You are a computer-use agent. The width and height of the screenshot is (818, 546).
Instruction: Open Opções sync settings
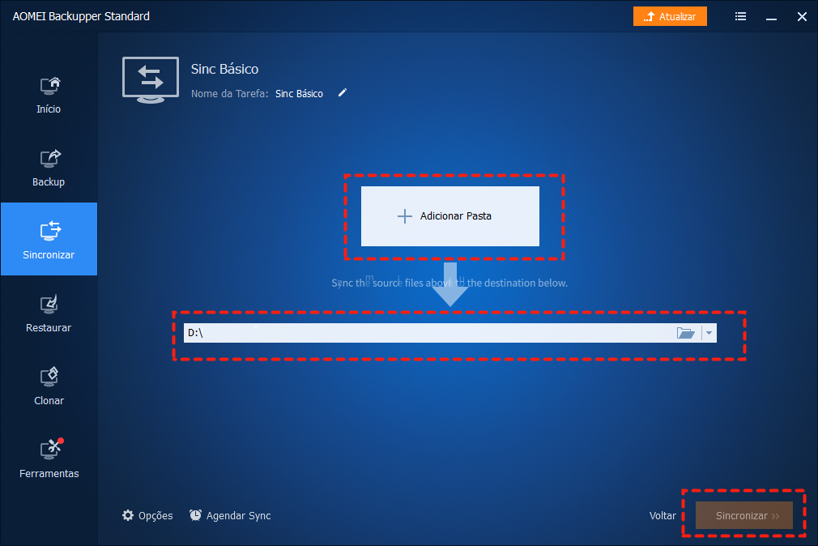coord(147,516)
